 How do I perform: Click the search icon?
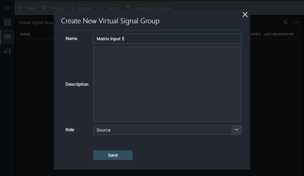click(285, 22)
